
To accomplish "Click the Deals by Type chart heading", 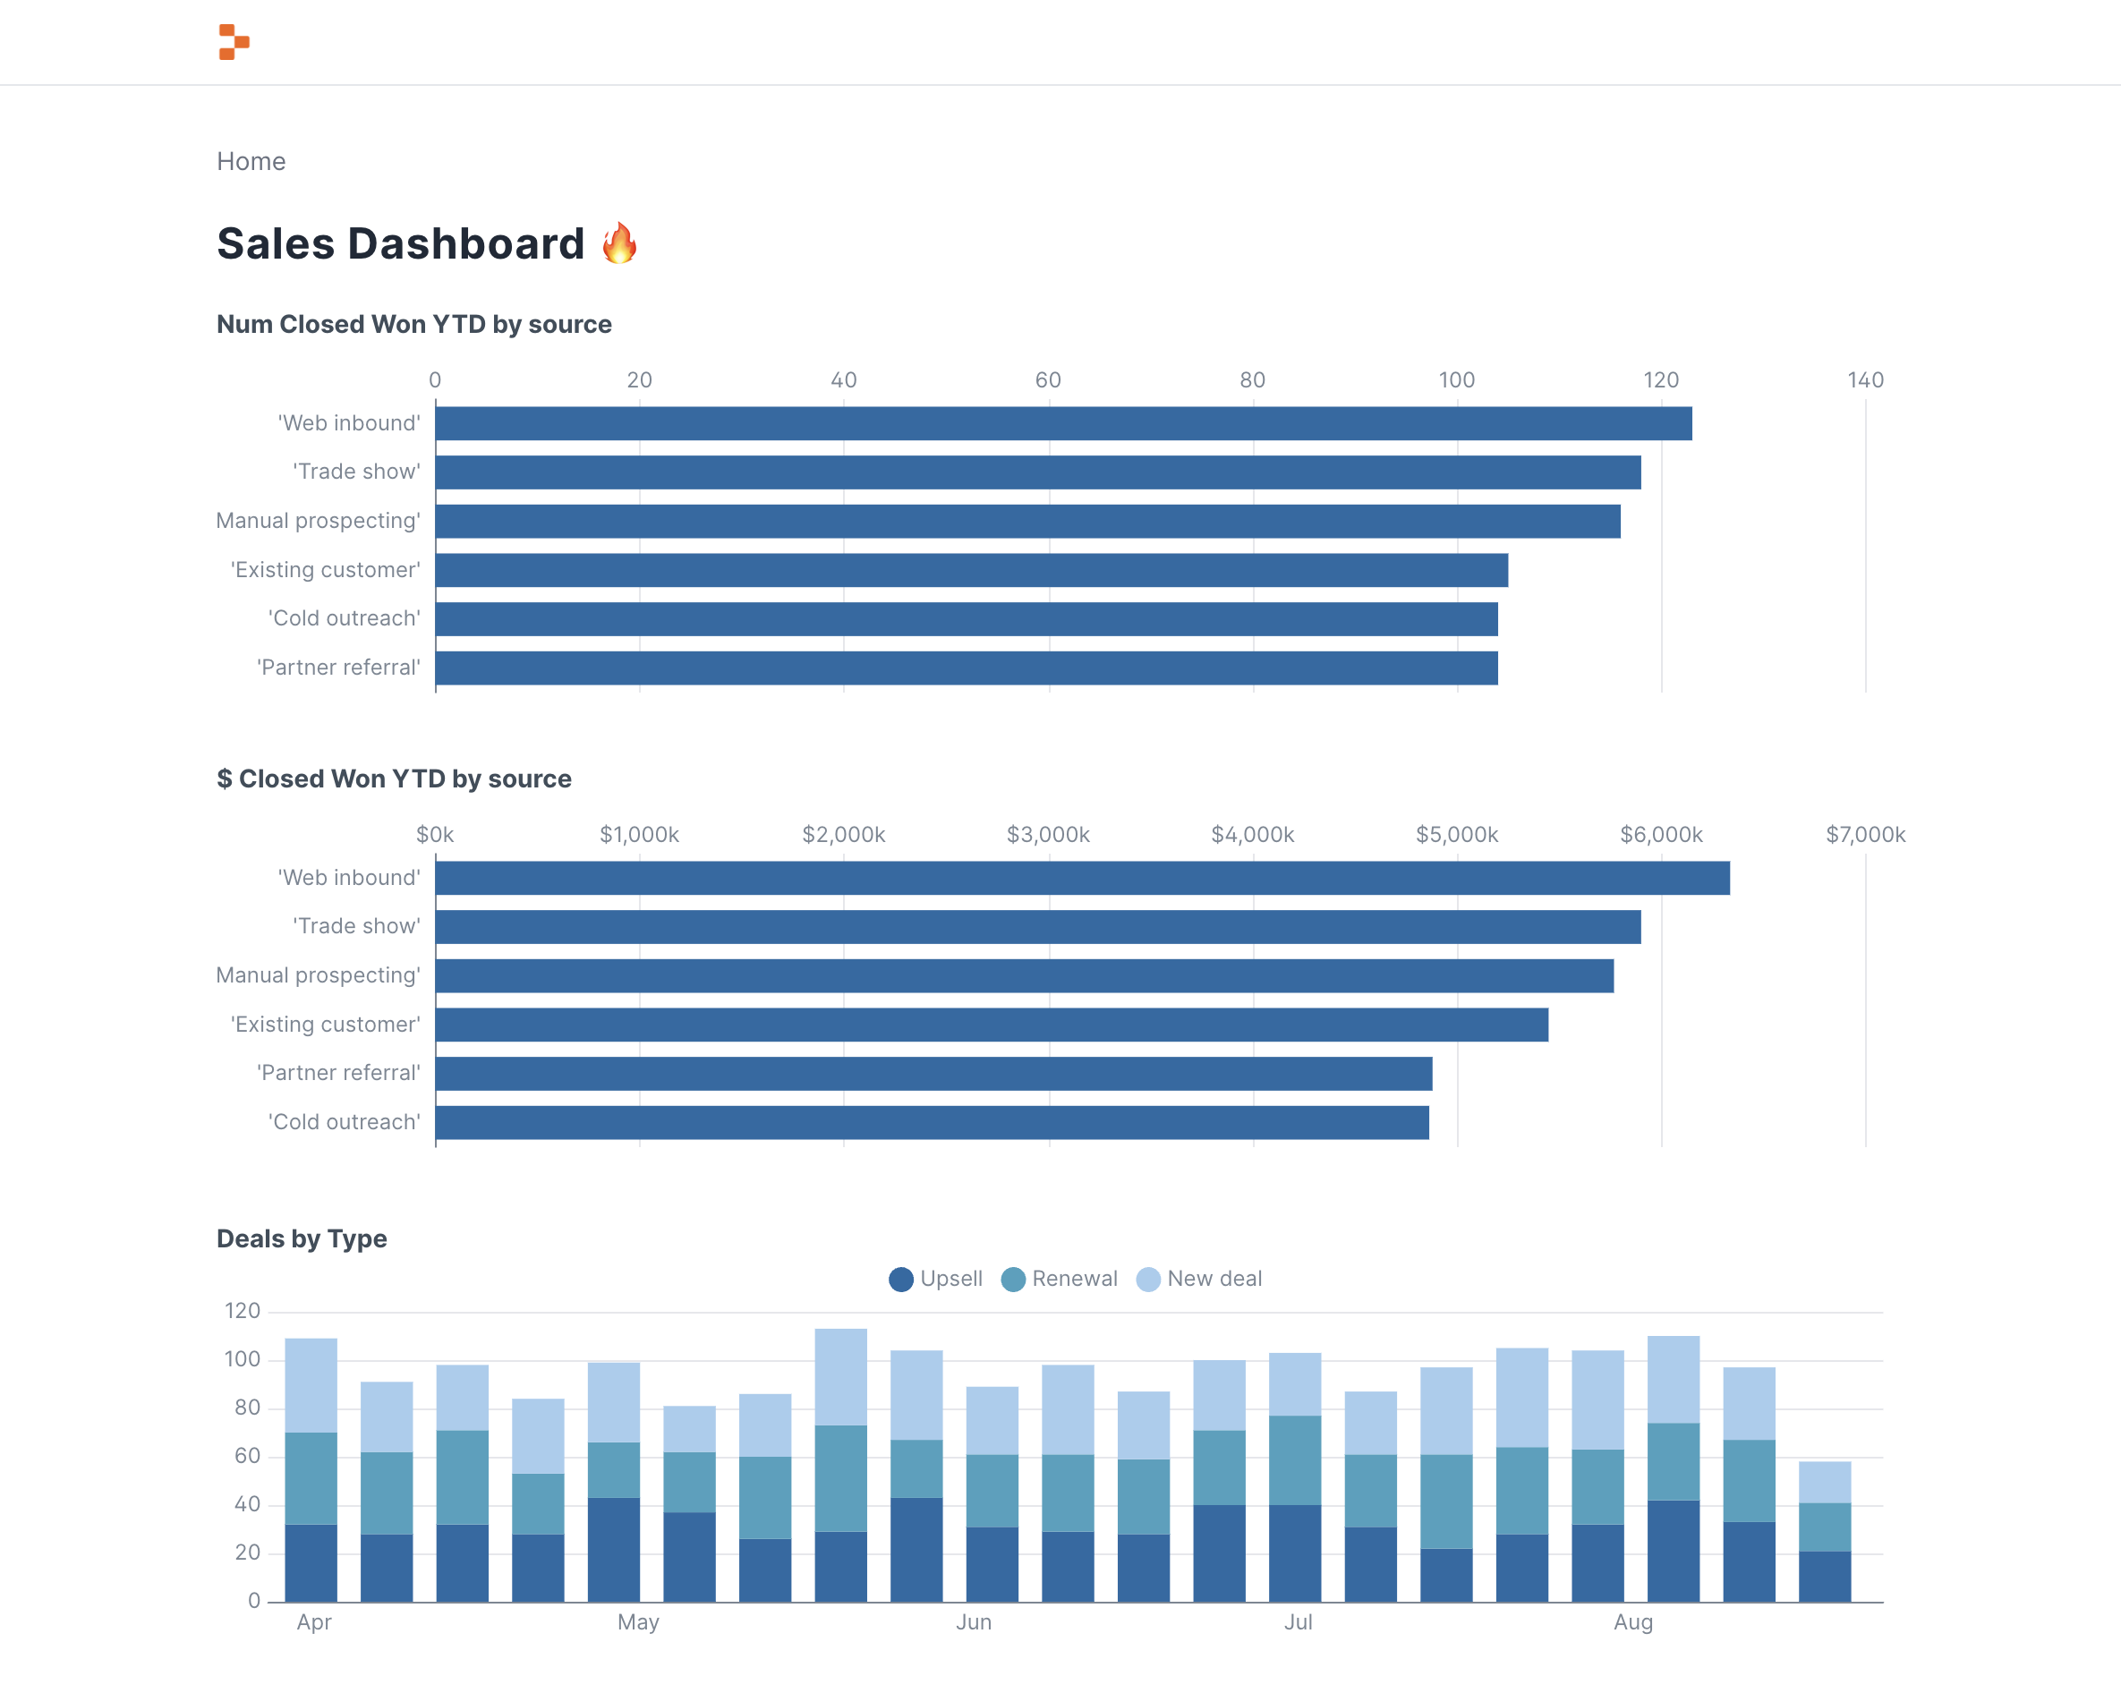I will click(301, 1238).
